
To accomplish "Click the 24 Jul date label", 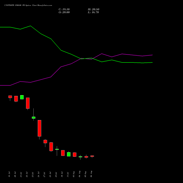I will [x=39, y=174].
